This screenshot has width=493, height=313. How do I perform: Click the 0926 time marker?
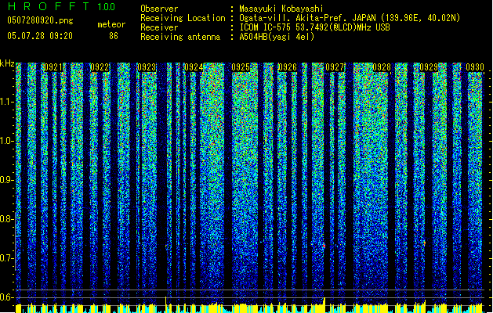(288, 67)
